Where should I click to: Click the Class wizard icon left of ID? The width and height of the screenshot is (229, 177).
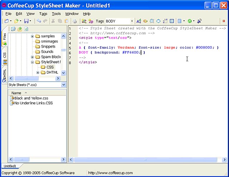(84, 21)
